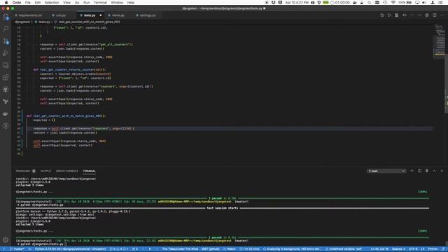The width and height of the screenshot is (448, 252).
Task: Open the Search view in activity bar
Action: (6, 29)
